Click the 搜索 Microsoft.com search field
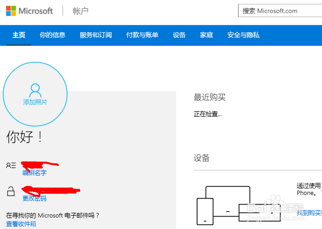This screenshot has width=322, height=229. pos(280,11)
